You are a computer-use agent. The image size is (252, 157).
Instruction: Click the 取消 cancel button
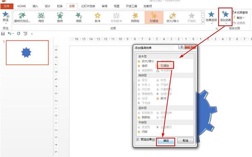point(185,141)
